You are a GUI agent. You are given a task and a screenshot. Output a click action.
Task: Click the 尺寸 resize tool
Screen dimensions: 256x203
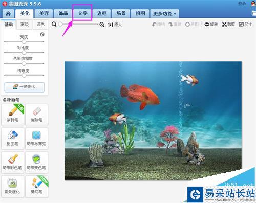pyautogui.click(x=245, y=25)
